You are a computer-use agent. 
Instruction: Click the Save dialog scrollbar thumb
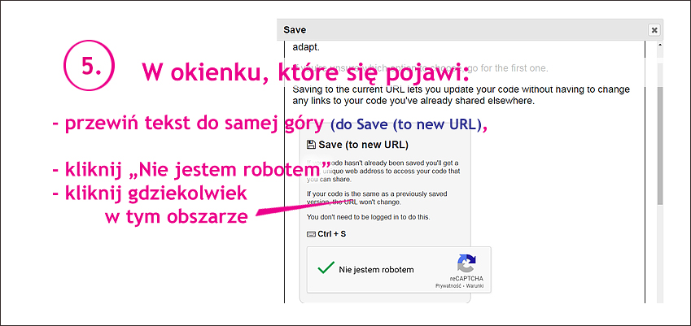click(x=660, y=146)
